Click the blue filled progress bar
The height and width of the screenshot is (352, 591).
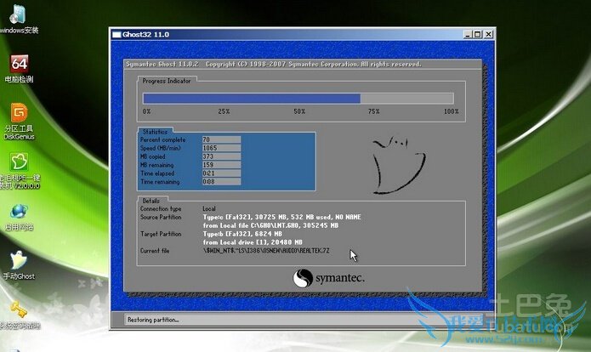pyautogui.click(x=252, y=99)
